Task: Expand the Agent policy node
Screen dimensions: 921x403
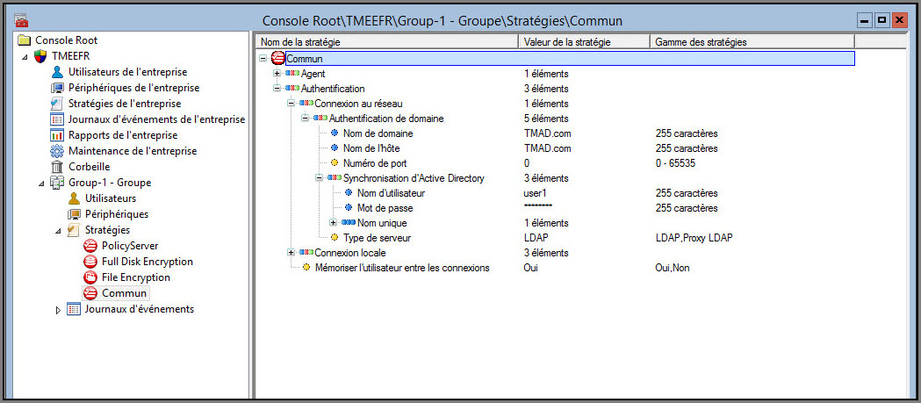Action: 277,74
